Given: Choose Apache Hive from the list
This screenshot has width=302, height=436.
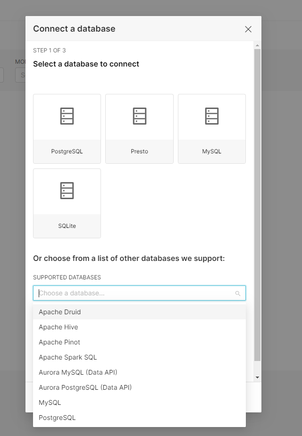Looking at the screenshot, I should 59,327.
